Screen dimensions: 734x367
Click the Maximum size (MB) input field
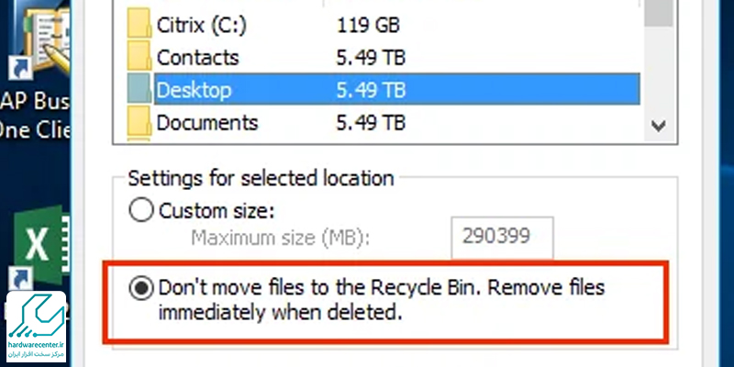pyautogui.click(x=502, y=237)
